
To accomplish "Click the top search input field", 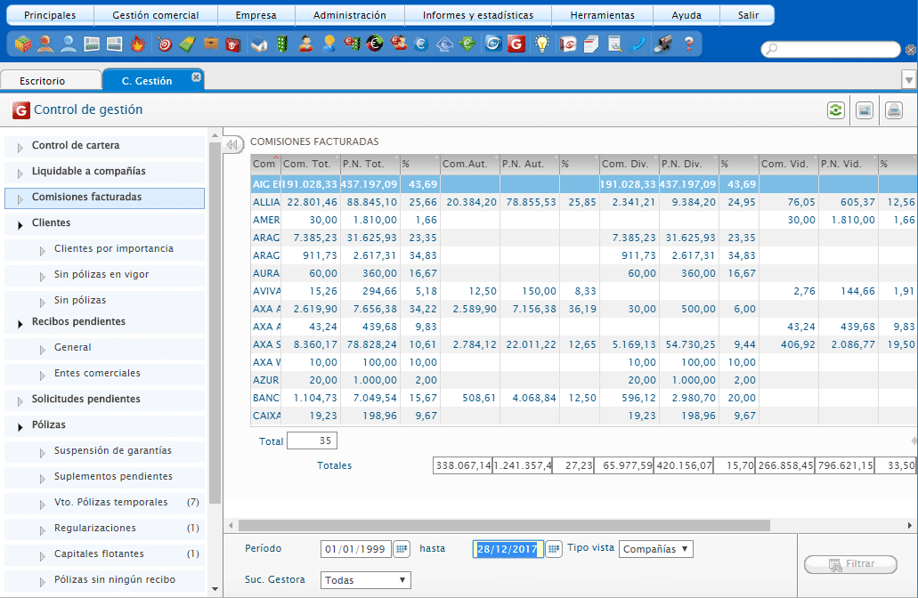I will click(x=831, y=49).
